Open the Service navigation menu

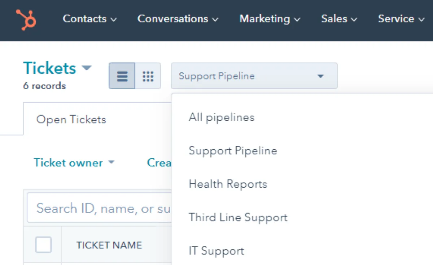401,19
